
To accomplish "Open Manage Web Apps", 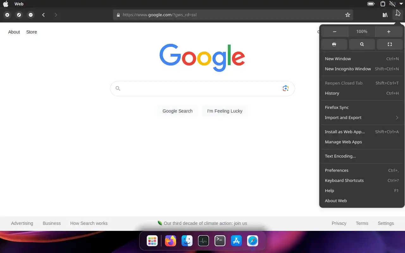I will click(362, 142).
